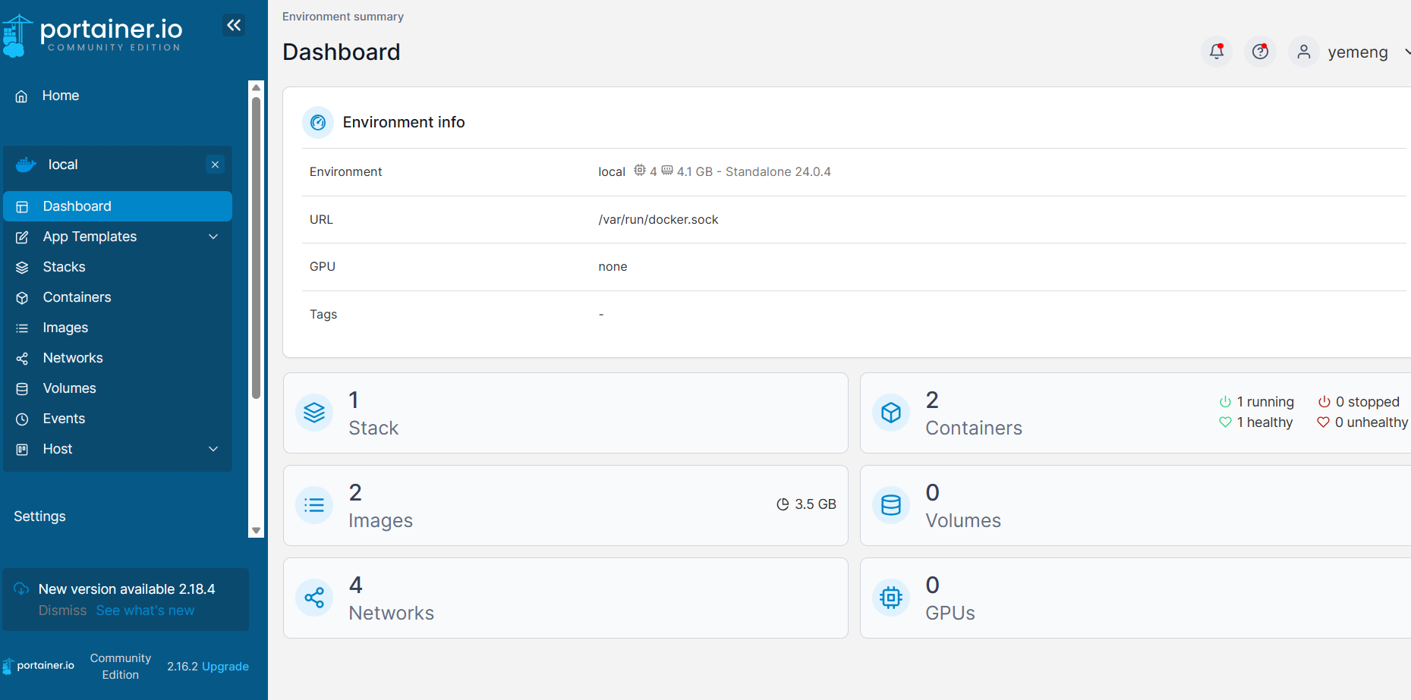1411x700 pixels.
Task: Open the notifications bell icon
Action: [1217, 52]
